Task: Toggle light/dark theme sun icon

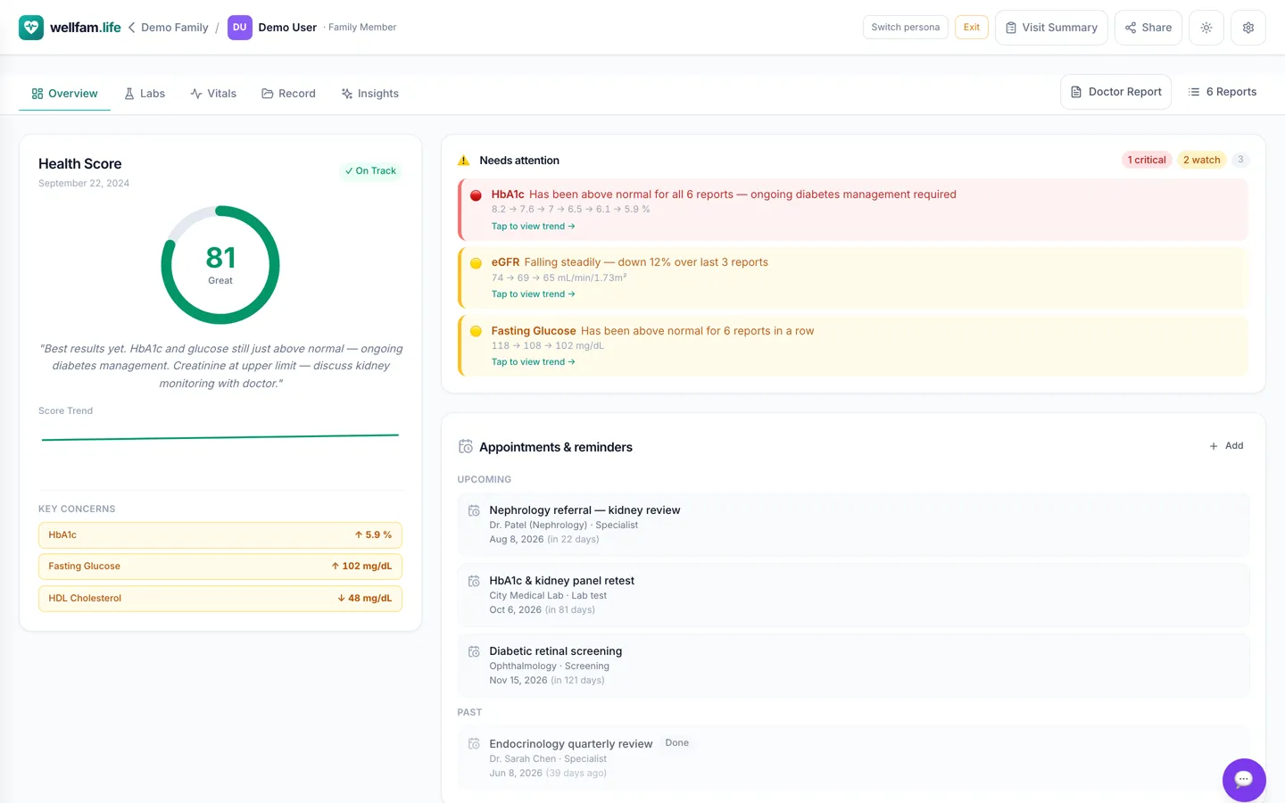Action: point(1206,28)
